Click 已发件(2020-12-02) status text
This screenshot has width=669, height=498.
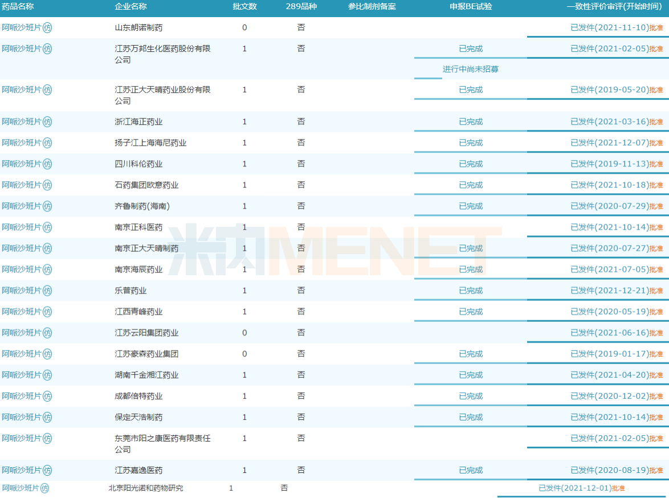610,396
